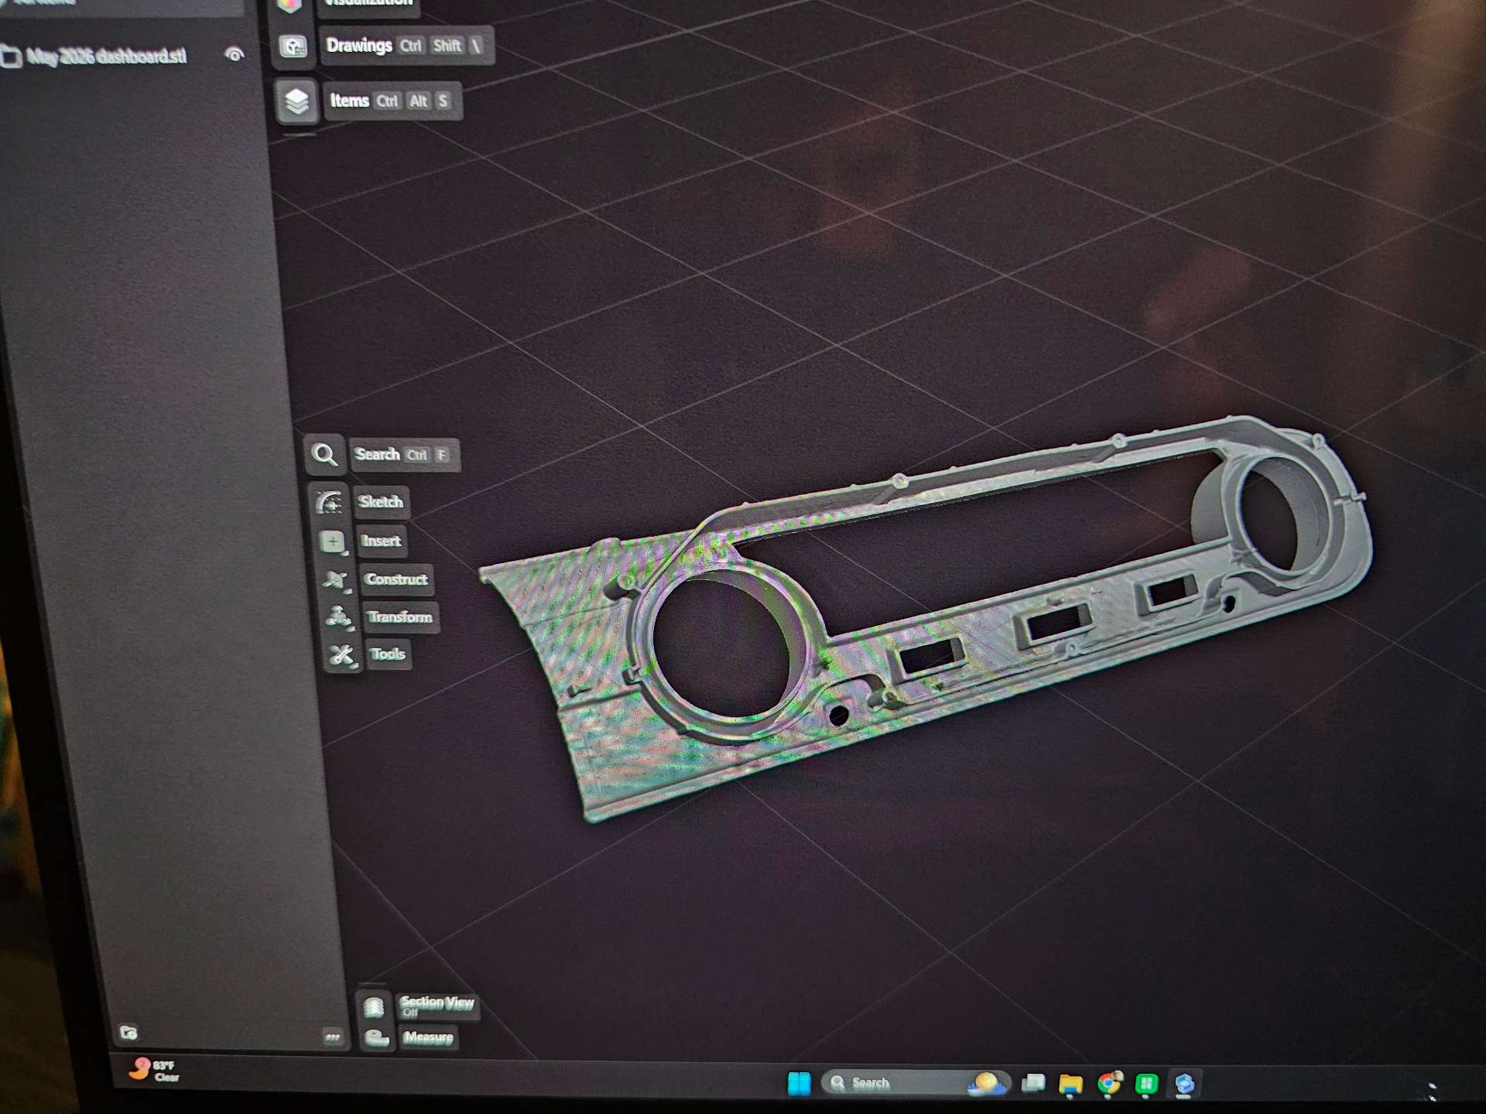Click the Visualization label
This screenshot has width=1486, height=1114.
click(369, 4)
